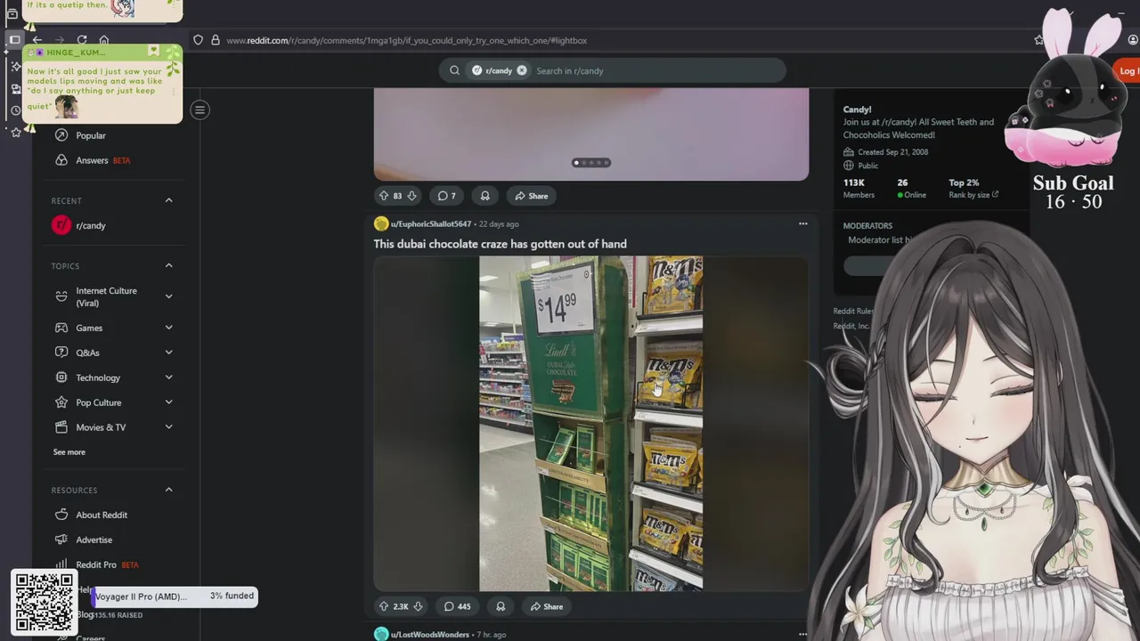
Task: Share the post with 83 votes
Action: (x=532, y=196)
